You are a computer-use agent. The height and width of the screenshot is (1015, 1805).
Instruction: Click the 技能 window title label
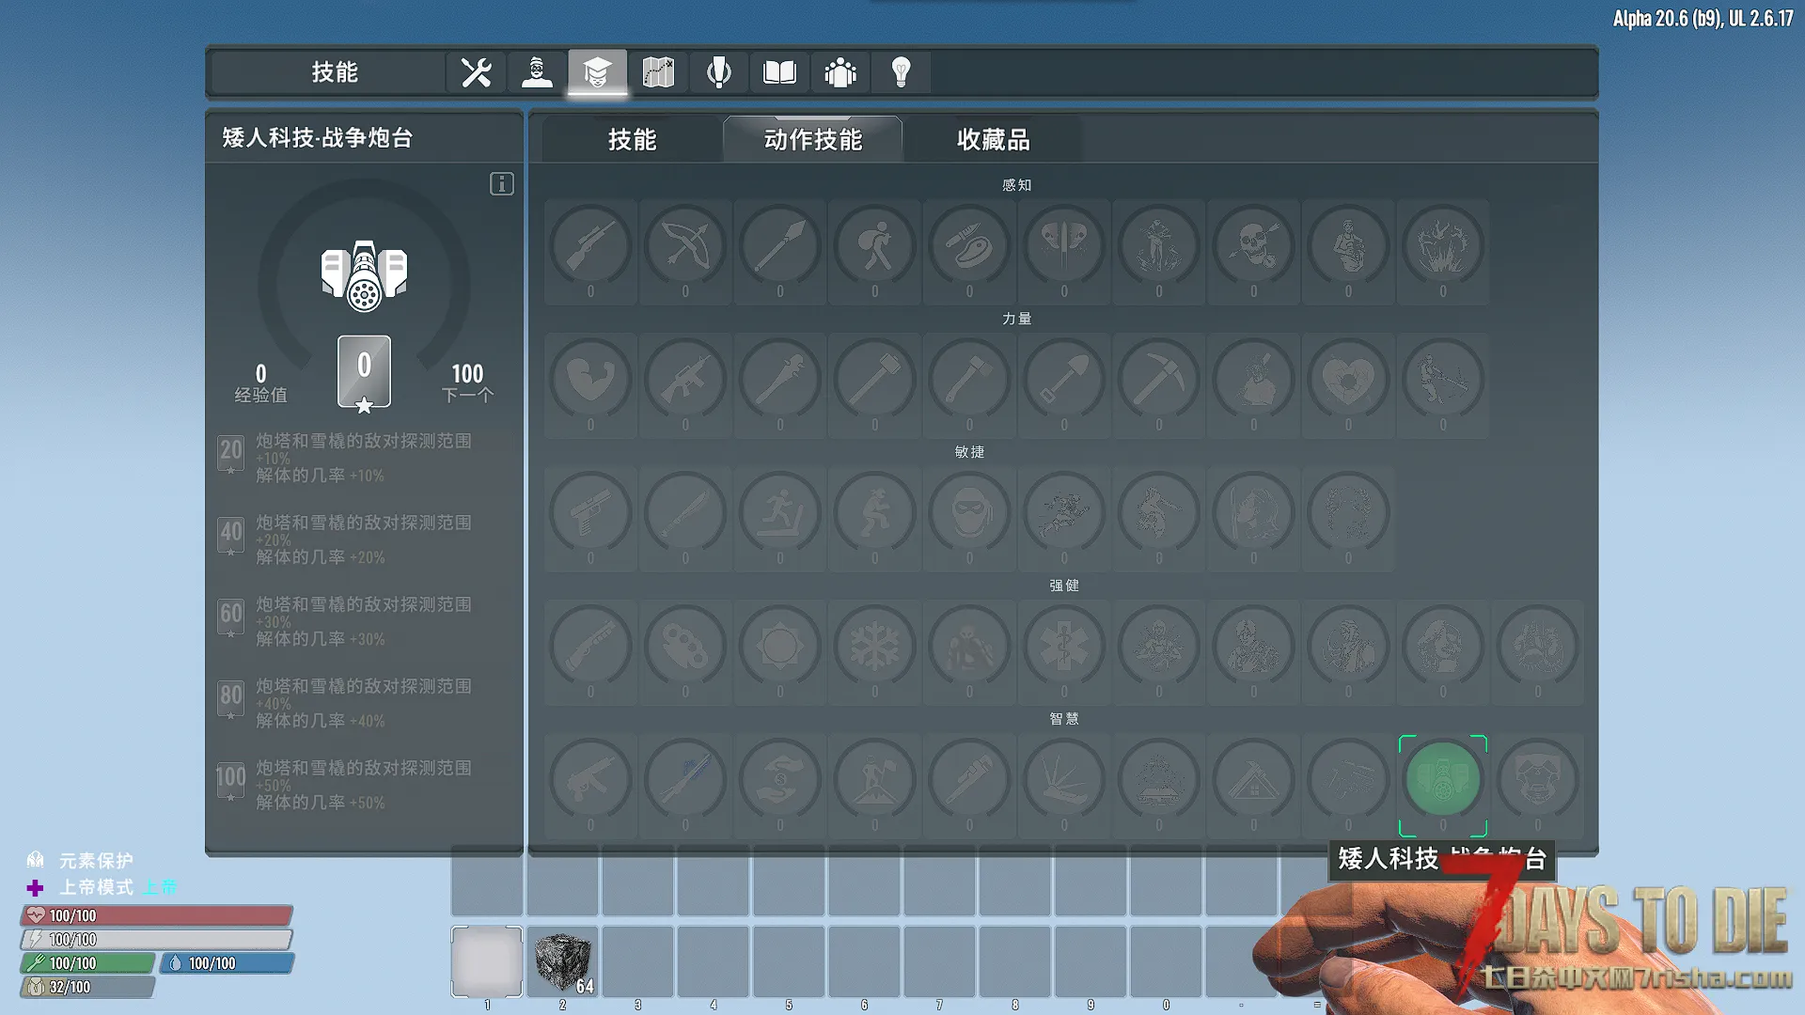(335, 72)
